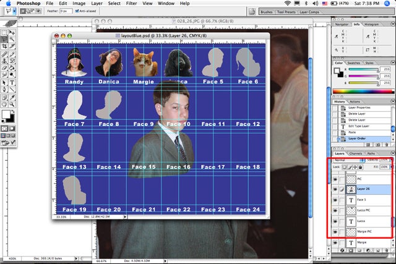This screenshot has width=396, height=264.
Task: Click the R slider in Color panel
Action: [x=364, y=69]
